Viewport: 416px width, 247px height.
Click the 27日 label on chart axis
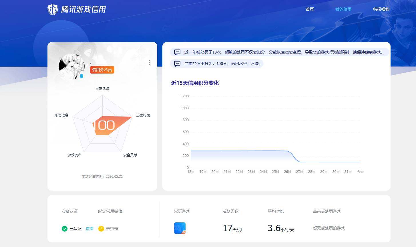[x=300, y=171]
